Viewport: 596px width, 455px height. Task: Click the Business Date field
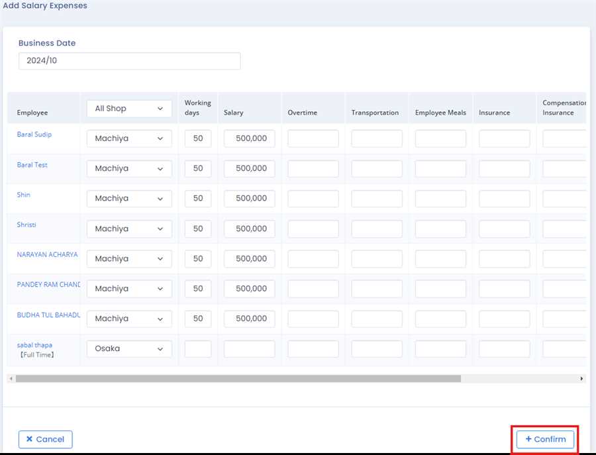tap(129, 61)
